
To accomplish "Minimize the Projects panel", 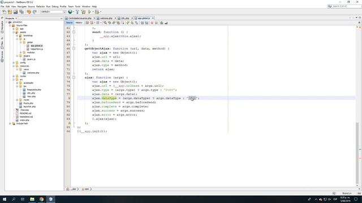I will pos(62,18).
